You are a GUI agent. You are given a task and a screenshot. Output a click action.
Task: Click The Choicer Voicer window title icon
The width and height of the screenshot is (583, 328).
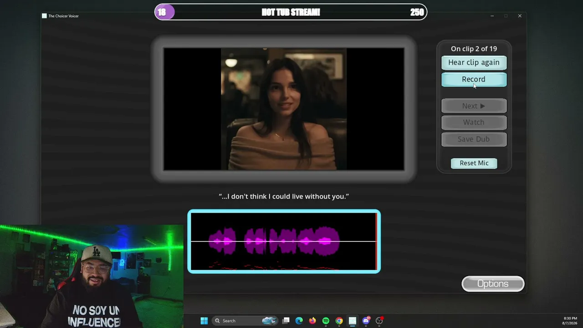click(44, 16)
